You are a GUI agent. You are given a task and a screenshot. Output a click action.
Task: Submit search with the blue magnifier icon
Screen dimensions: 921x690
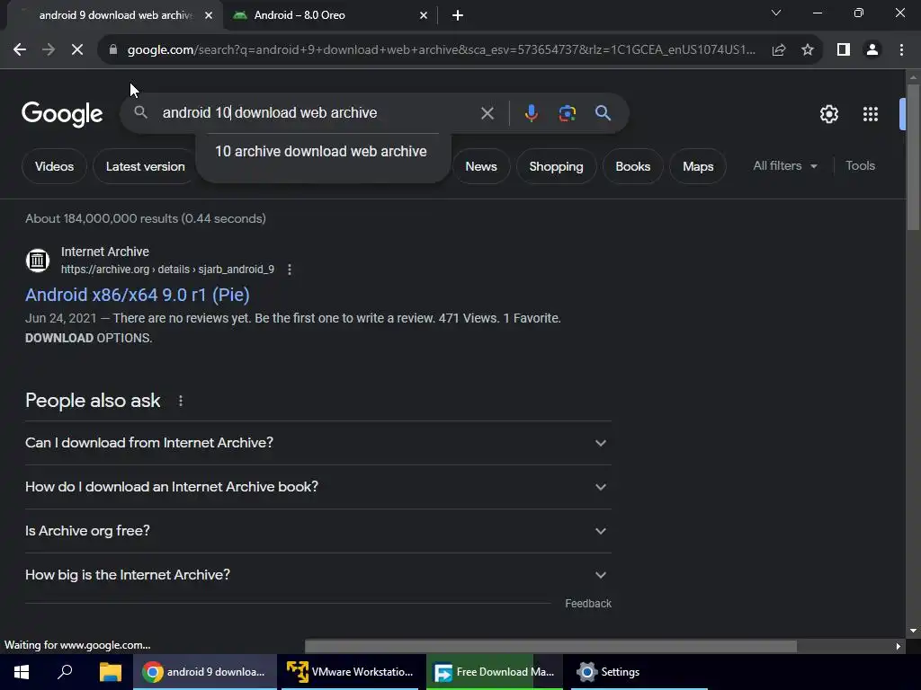point(604,113)
